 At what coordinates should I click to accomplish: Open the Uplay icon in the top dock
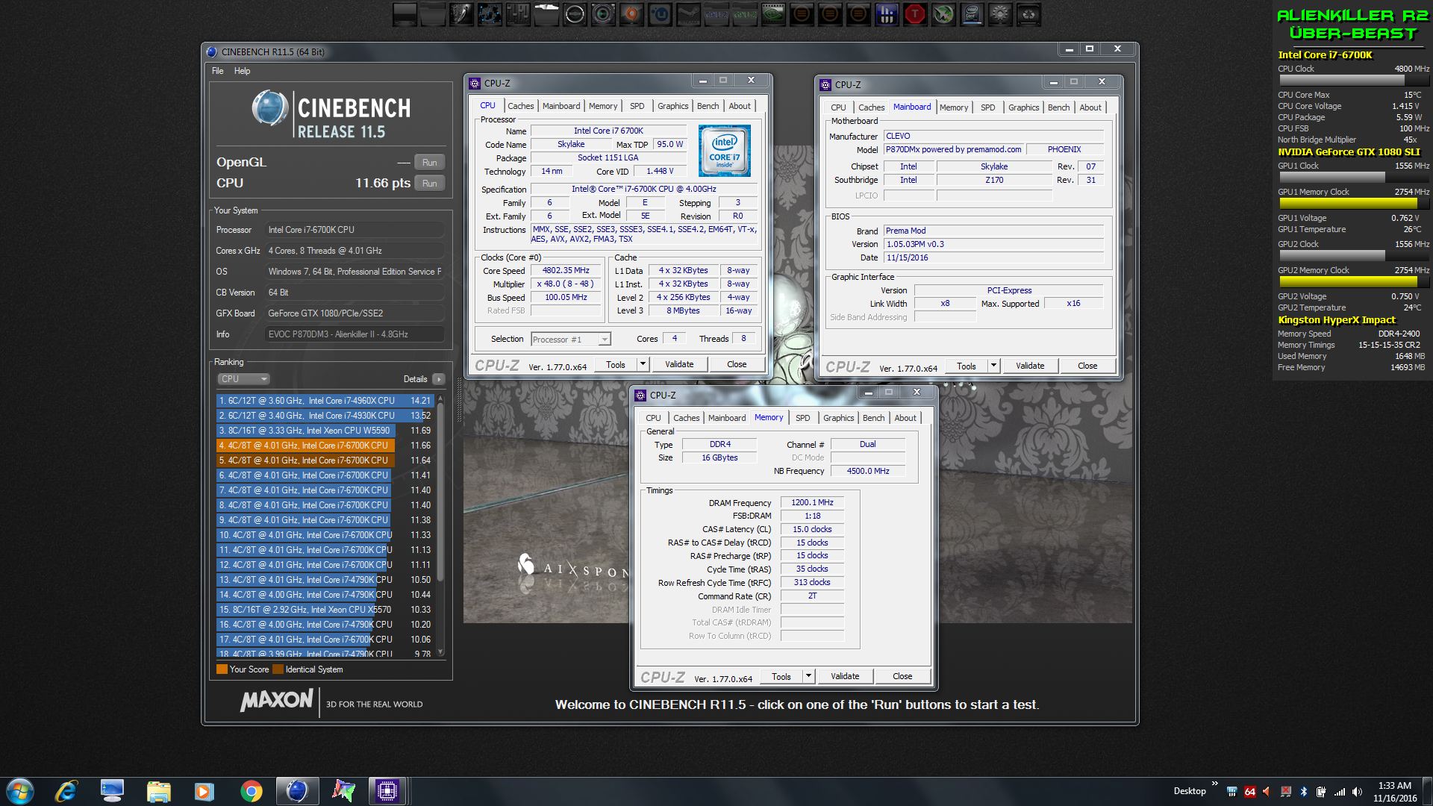[x=660, y=14]
